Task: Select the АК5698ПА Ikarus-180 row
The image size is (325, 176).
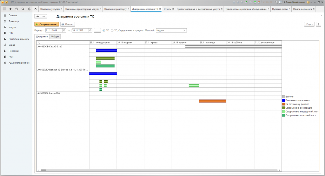Action: point(63,103)
